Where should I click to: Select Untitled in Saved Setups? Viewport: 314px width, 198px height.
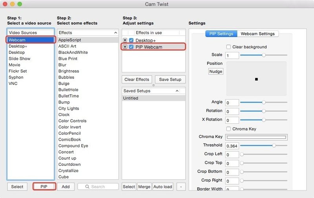153,98
